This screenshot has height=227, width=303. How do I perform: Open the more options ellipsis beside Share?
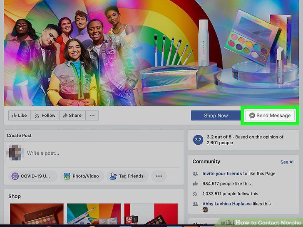coord(92,116)
